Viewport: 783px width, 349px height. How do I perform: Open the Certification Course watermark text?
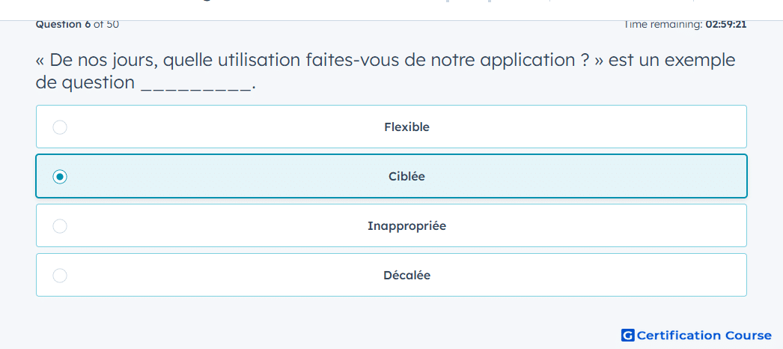pos(704,335)
